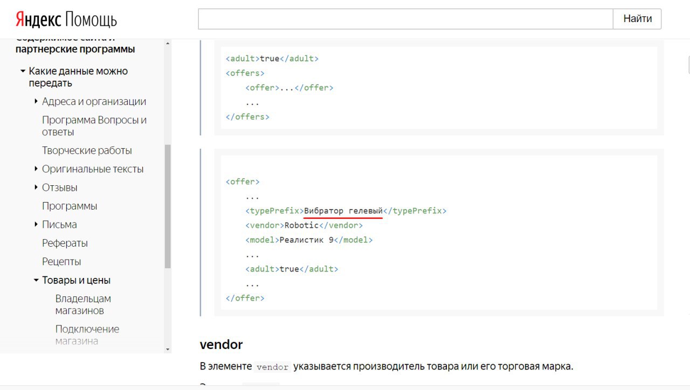Expand the Отзывы tree item
Viewport: 690px width, 390px height.
click(36, 187)
